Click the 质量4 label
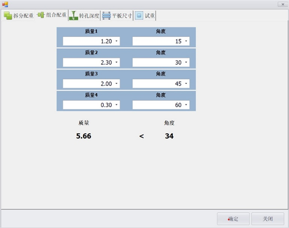This screenshot has width=289, height=228. coord(91,95)
